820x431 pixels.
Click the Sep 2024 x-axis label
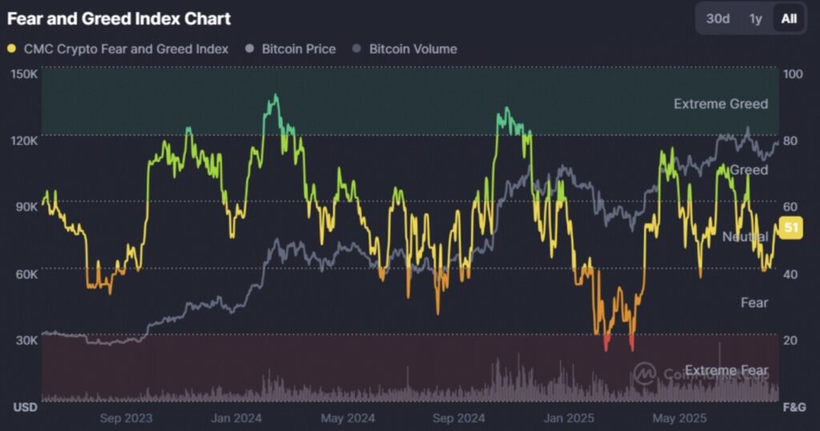click(459, 417)
